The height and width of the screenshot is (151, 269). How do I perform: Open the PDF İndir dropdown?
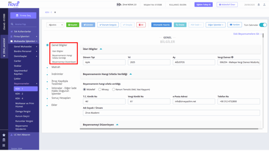pyautogui.click(x=196, y=25)
